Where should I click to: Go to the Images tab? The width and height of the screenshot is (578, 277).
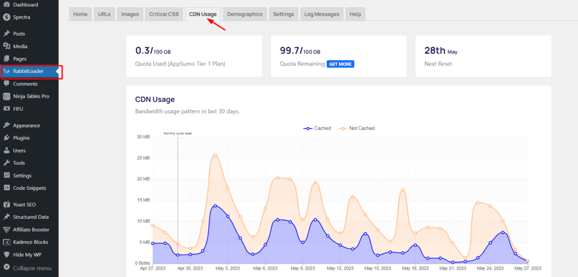129,14
